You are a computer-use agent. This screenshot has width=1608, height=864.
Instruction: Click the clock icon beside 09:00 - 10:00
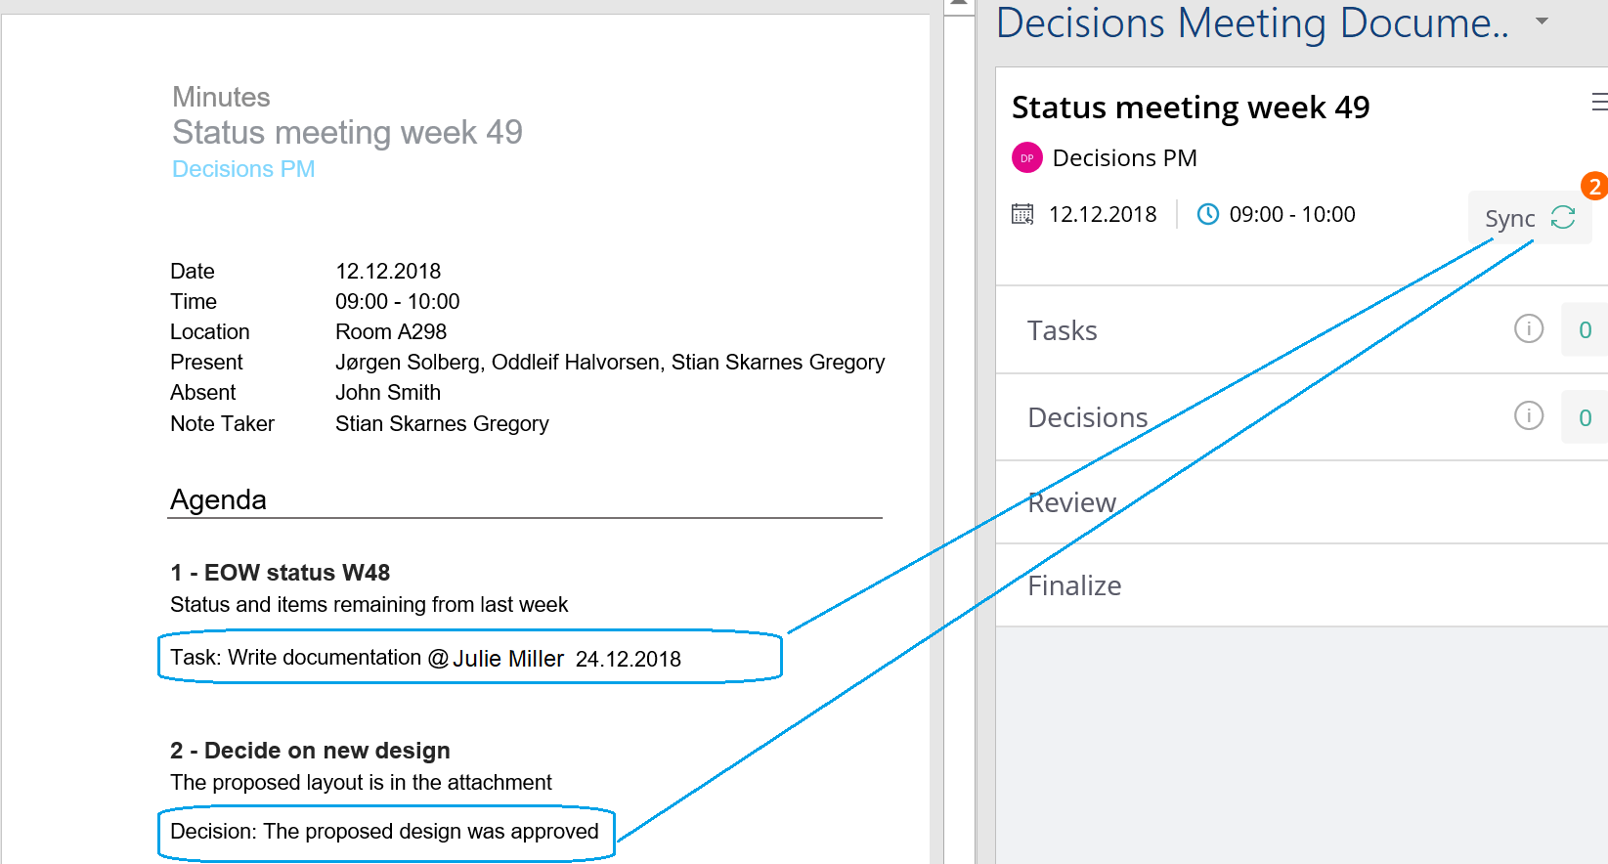click(x=1208, y=214)
